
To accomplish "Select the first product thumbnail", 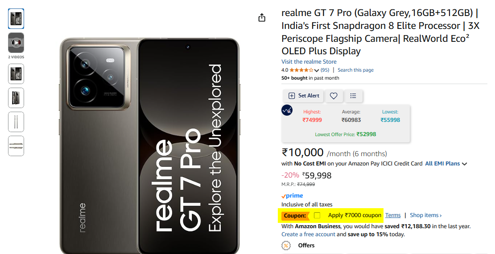I will pos(16,19).
